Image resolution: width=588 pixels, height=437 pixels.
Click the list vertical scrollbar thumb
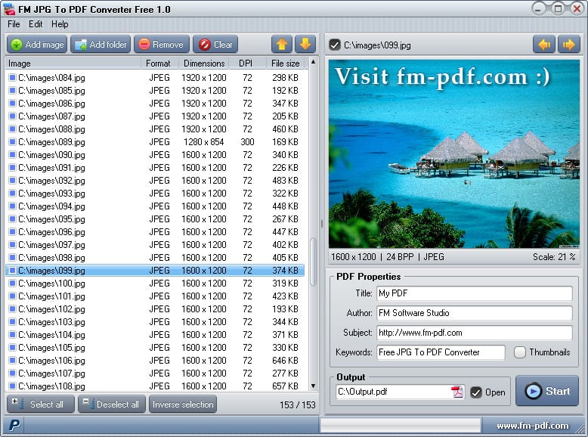(x=313, y=262)
